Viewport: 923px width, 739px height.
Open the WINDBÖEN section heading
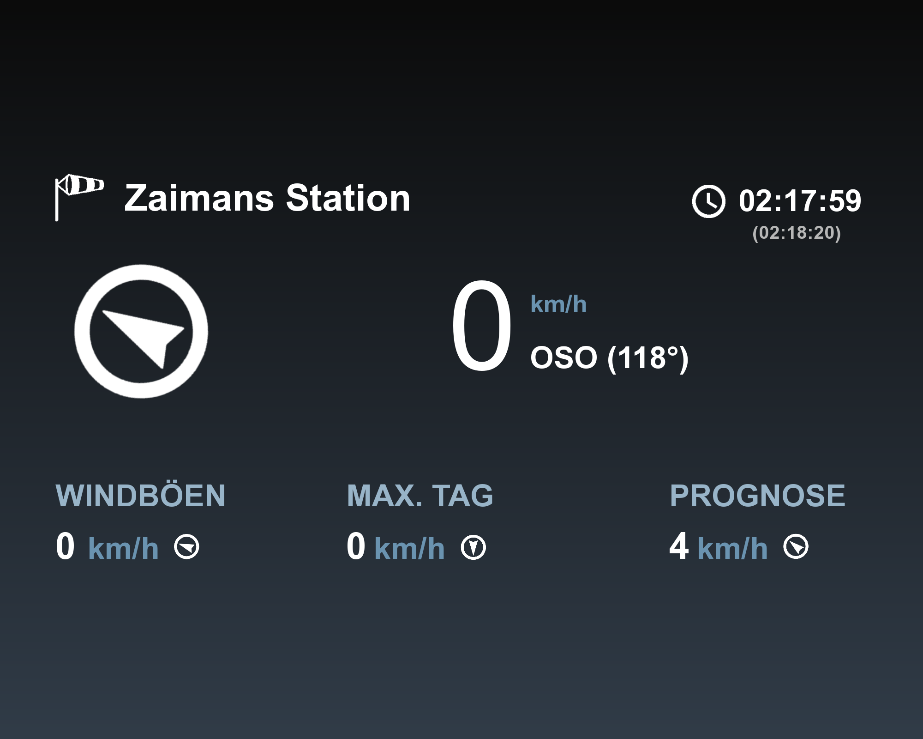(x=141, y=496)
